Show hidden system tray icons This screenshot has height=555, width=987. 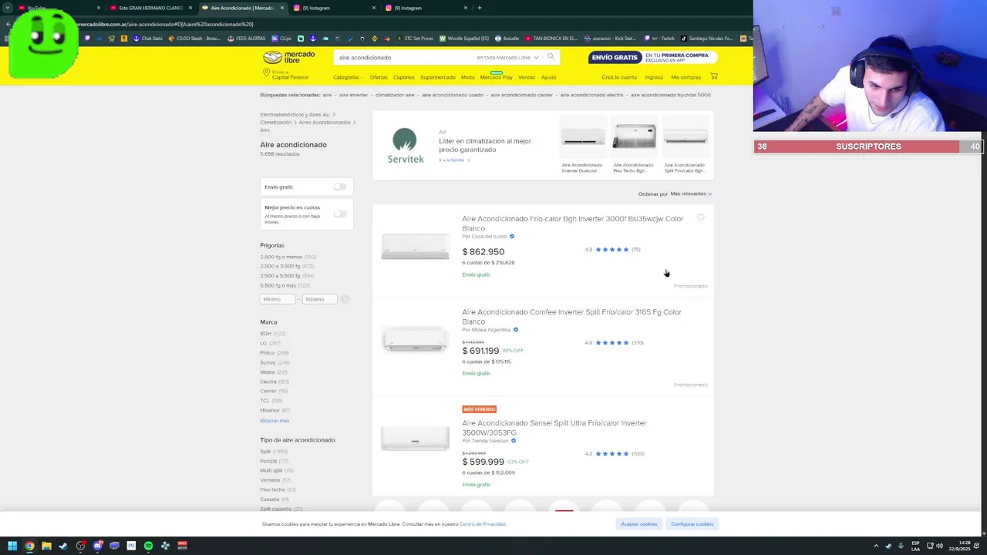coord(876,546)
